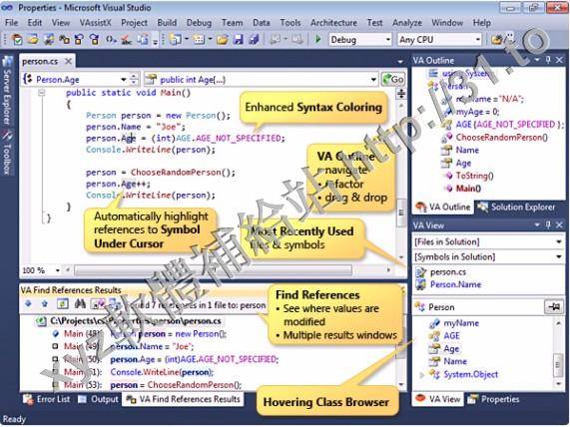Click the Person.Name recent symbol link
Viewport: 570px width, 427px height.
point(455,284)
